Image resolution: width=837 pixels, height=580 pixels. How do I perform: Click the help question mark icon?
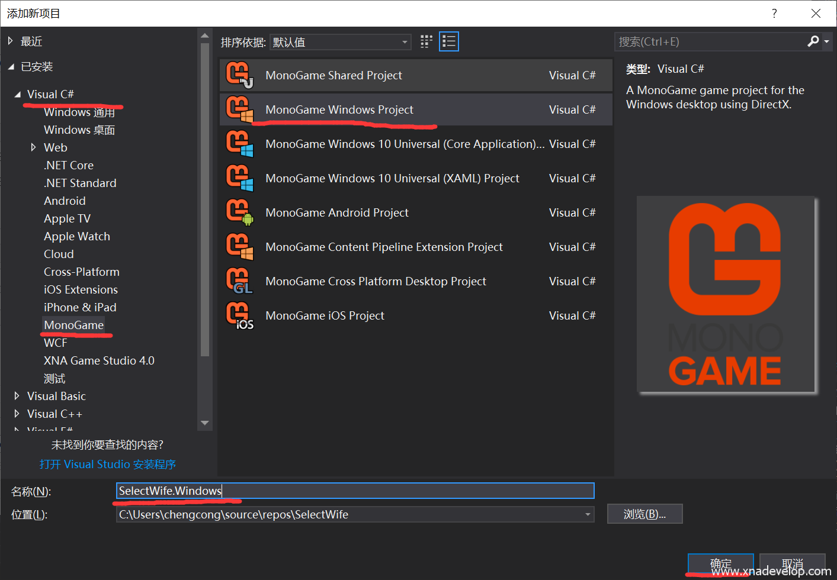774,14
